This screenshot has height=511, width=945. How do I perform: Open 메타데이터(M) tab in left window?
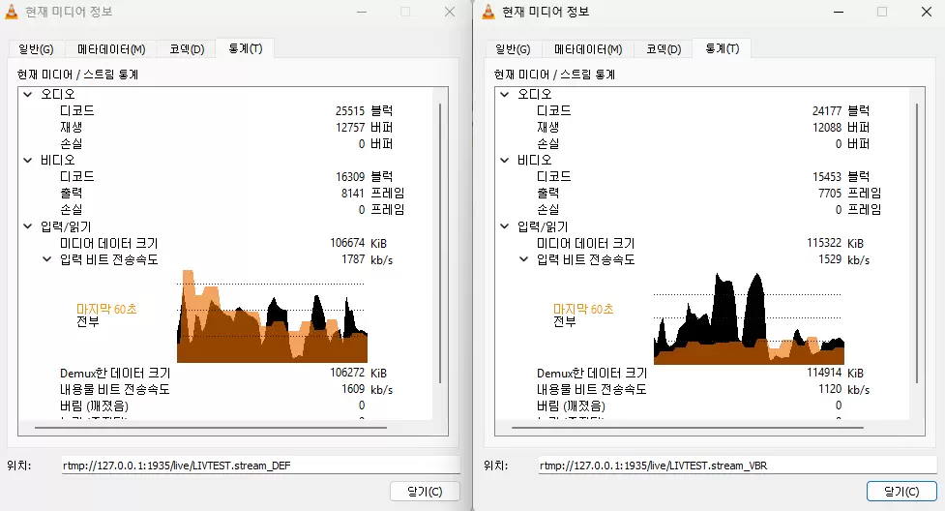tap(111, 49)
